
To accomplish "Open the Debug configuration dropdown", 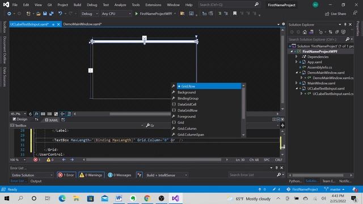I will (x=90, y=14).
